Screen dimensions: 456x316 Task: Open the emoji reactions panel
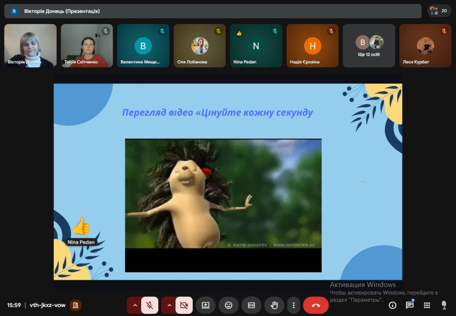[x=228, y=305]
